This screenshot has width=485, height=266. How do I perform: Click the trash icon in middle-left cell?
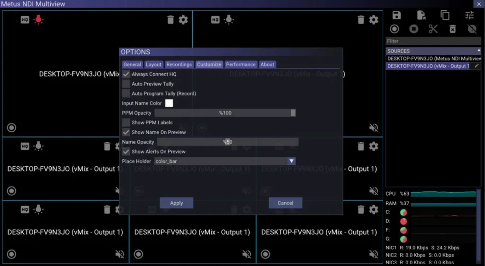(x=107, y=146)
